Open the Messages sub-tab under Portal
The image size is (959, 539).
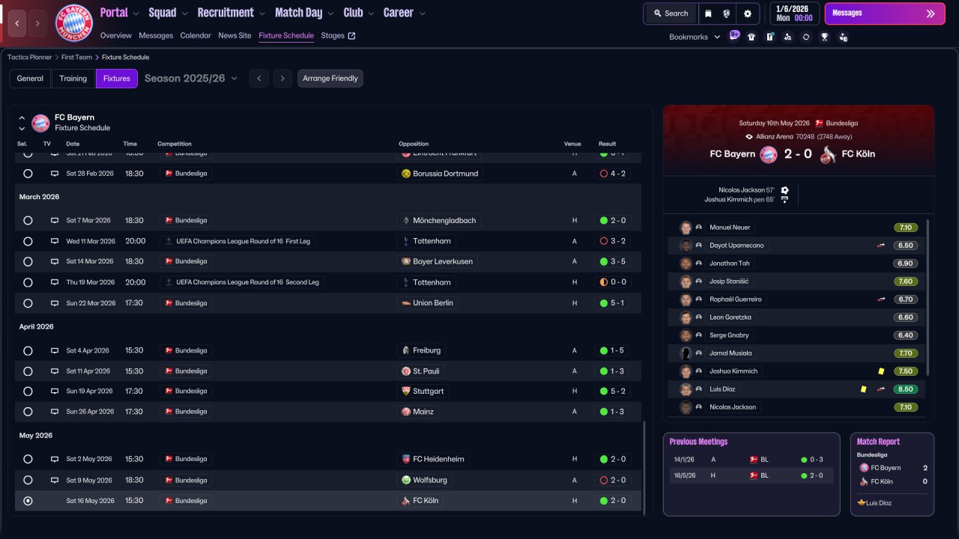156,36
